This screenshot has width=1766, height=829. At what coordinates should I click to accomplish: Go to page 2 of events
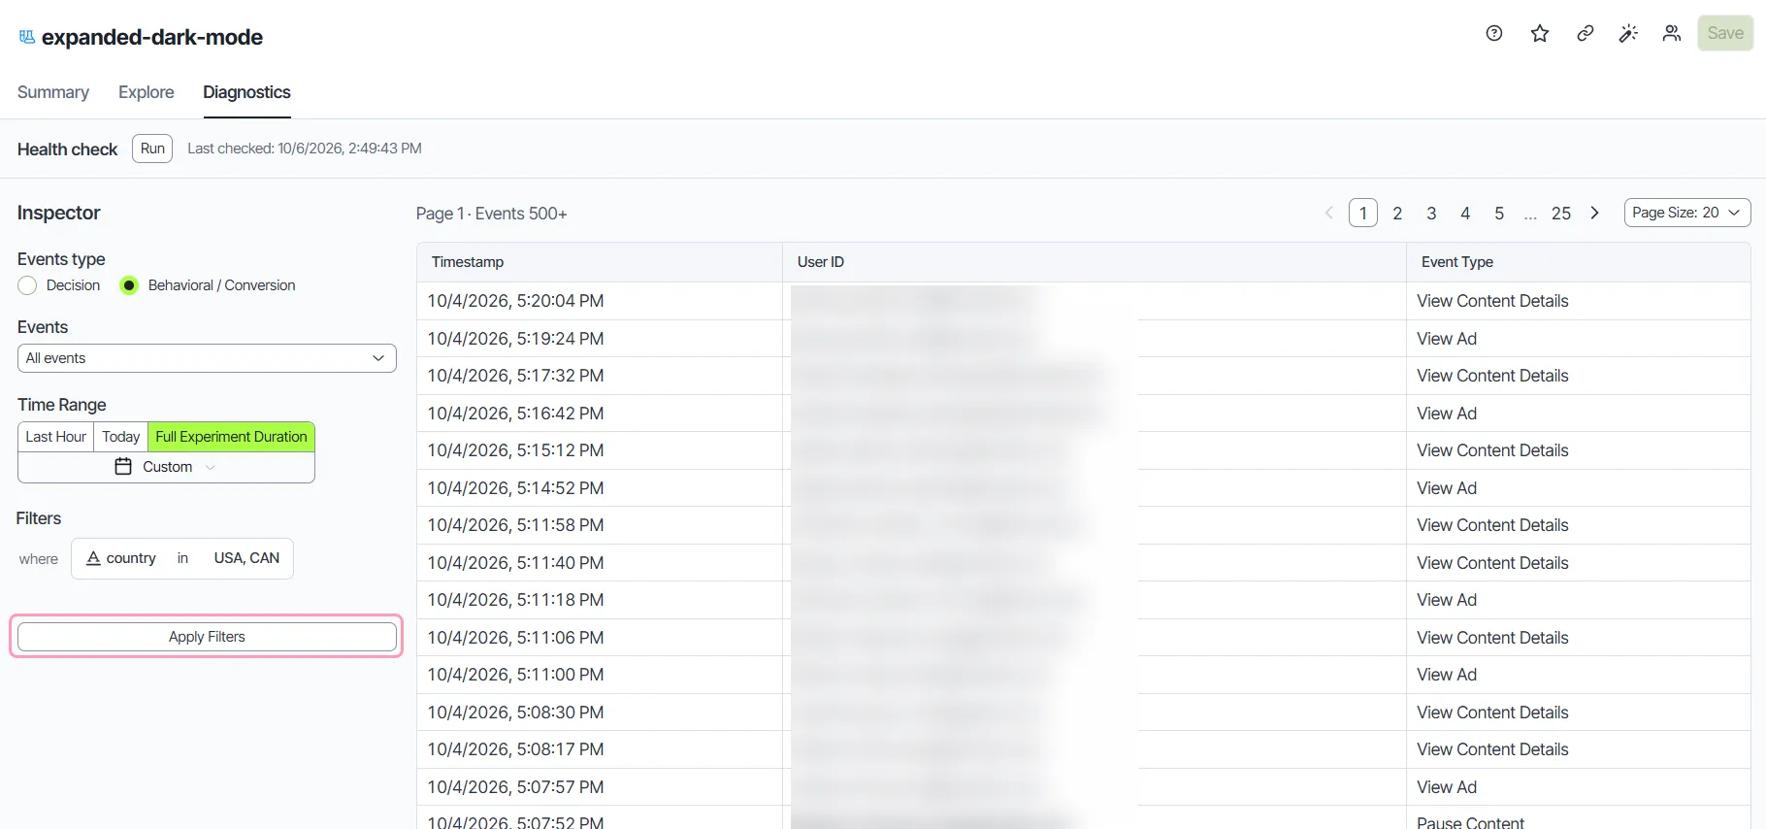pyautogui.click(x=1397, y=213)
